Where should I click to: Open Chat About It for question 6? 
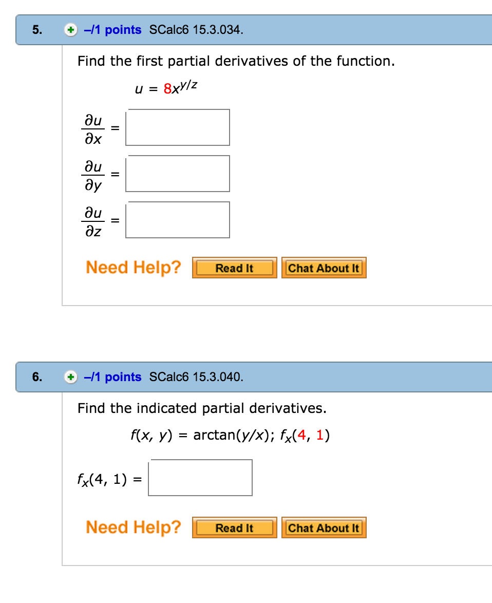324,527
